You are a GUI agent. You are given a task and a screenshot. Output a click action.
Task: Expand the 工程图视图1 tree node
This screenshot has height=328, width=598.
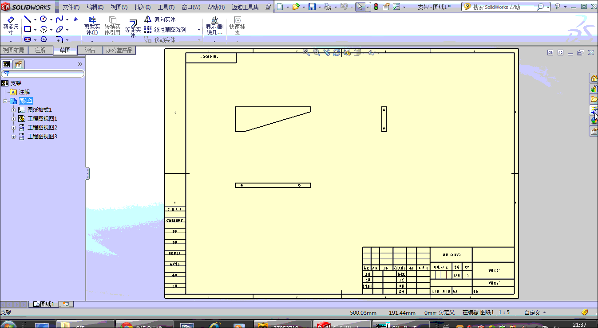[13, 119]
